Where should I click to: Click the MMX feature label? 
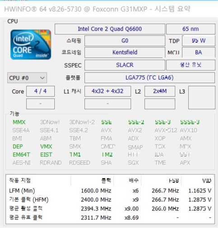point(19,122)
